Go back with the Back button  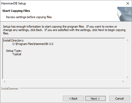(x=73, y=99)
